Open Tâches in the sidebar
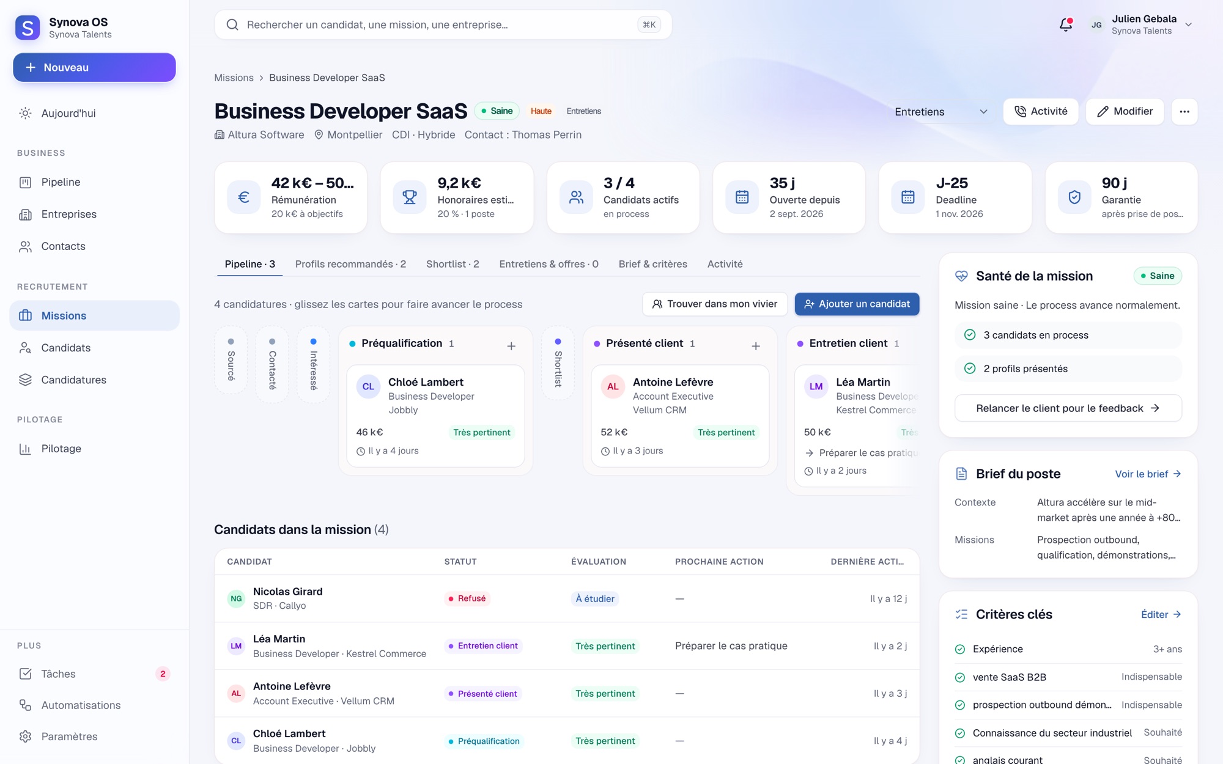Image resolution: width=1223 pixels, height=764 pixels. (x=95, y=674)
